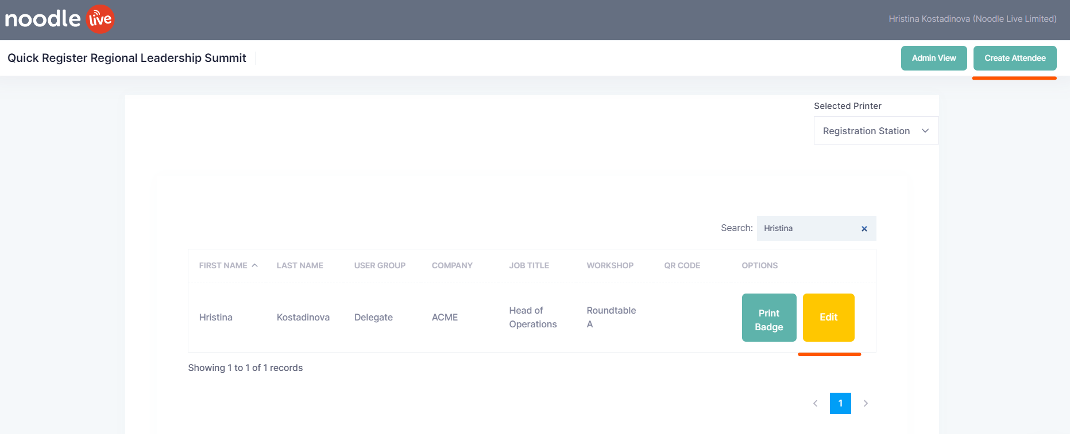The height and width of the screenshot is (434, 1070).
Task: Click the Create Attendee button
Action: 1014,58
